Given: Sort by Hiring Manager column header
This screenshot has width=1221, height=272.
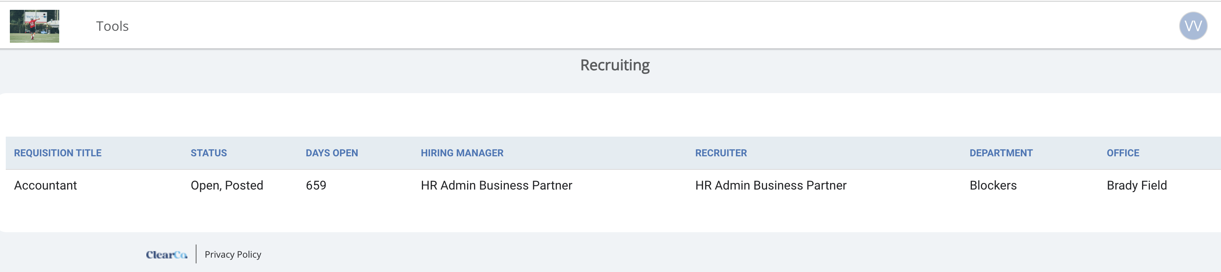Looking at the screenshot, I should pyautogui.click(x=462, y=153).
